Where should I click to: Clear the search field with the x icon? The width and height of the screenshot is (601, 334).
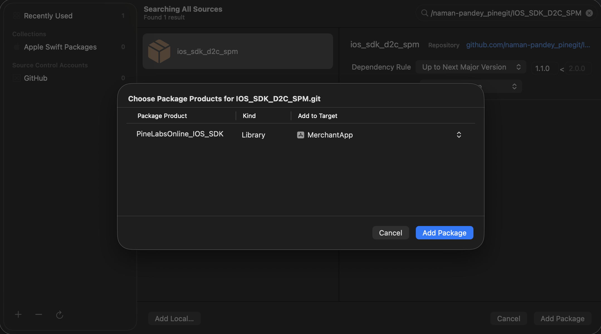(589, 13)
